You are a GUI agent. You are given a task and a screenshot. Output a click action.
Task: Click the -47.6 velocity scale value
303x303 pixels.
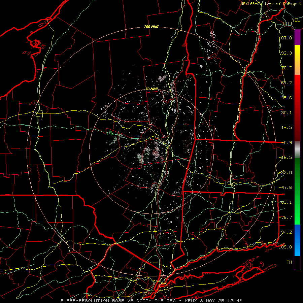(285, 188)
